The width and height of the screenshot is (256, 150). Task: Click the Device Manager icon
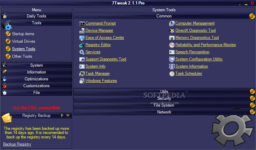(82, 31)
